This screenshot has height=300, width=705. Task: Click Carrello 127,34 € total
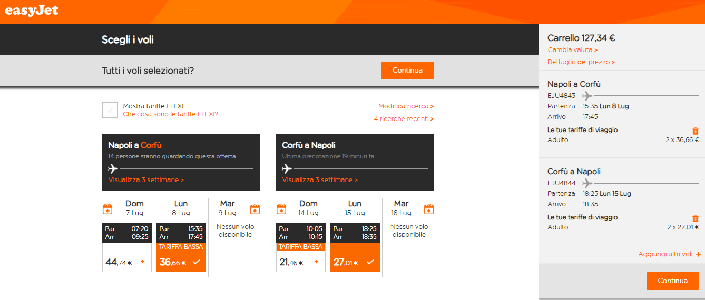pyautogui.click(x=581, y=38)
